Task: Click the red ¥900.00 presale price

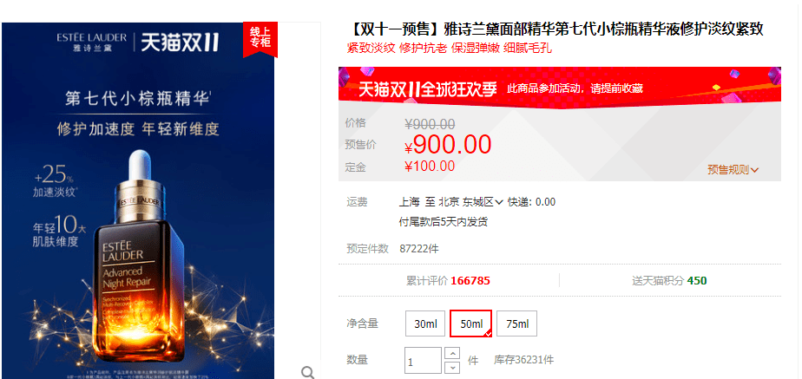Action: click(448, 146)
